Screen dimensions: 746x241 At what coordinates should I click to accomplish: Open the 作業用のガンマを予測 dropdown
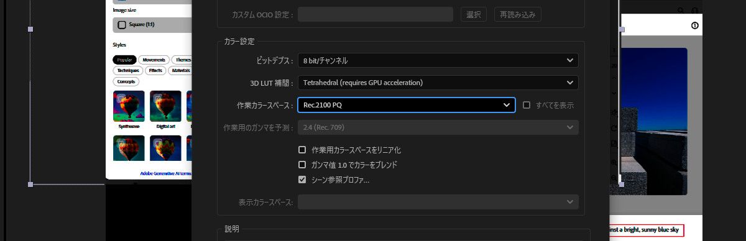pyautogui.click(x=438, y=127)
